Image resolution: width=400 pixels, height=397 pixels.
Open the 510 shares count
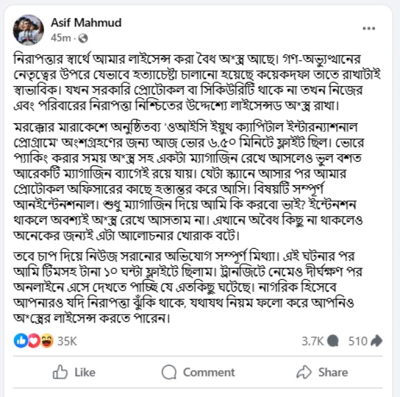358,341
